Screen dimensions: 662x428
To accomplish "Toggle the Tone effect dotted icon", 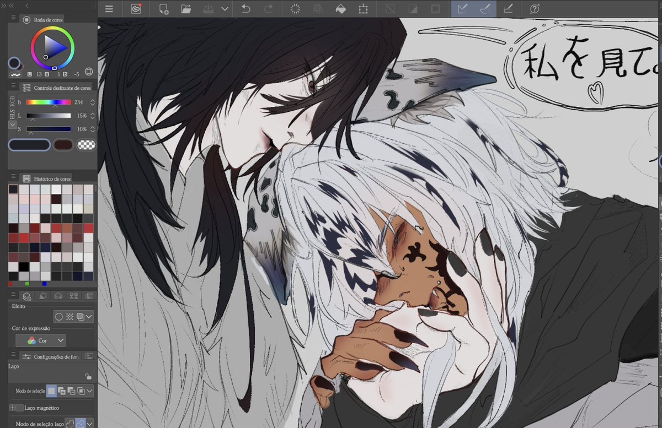I will [70, 317].
